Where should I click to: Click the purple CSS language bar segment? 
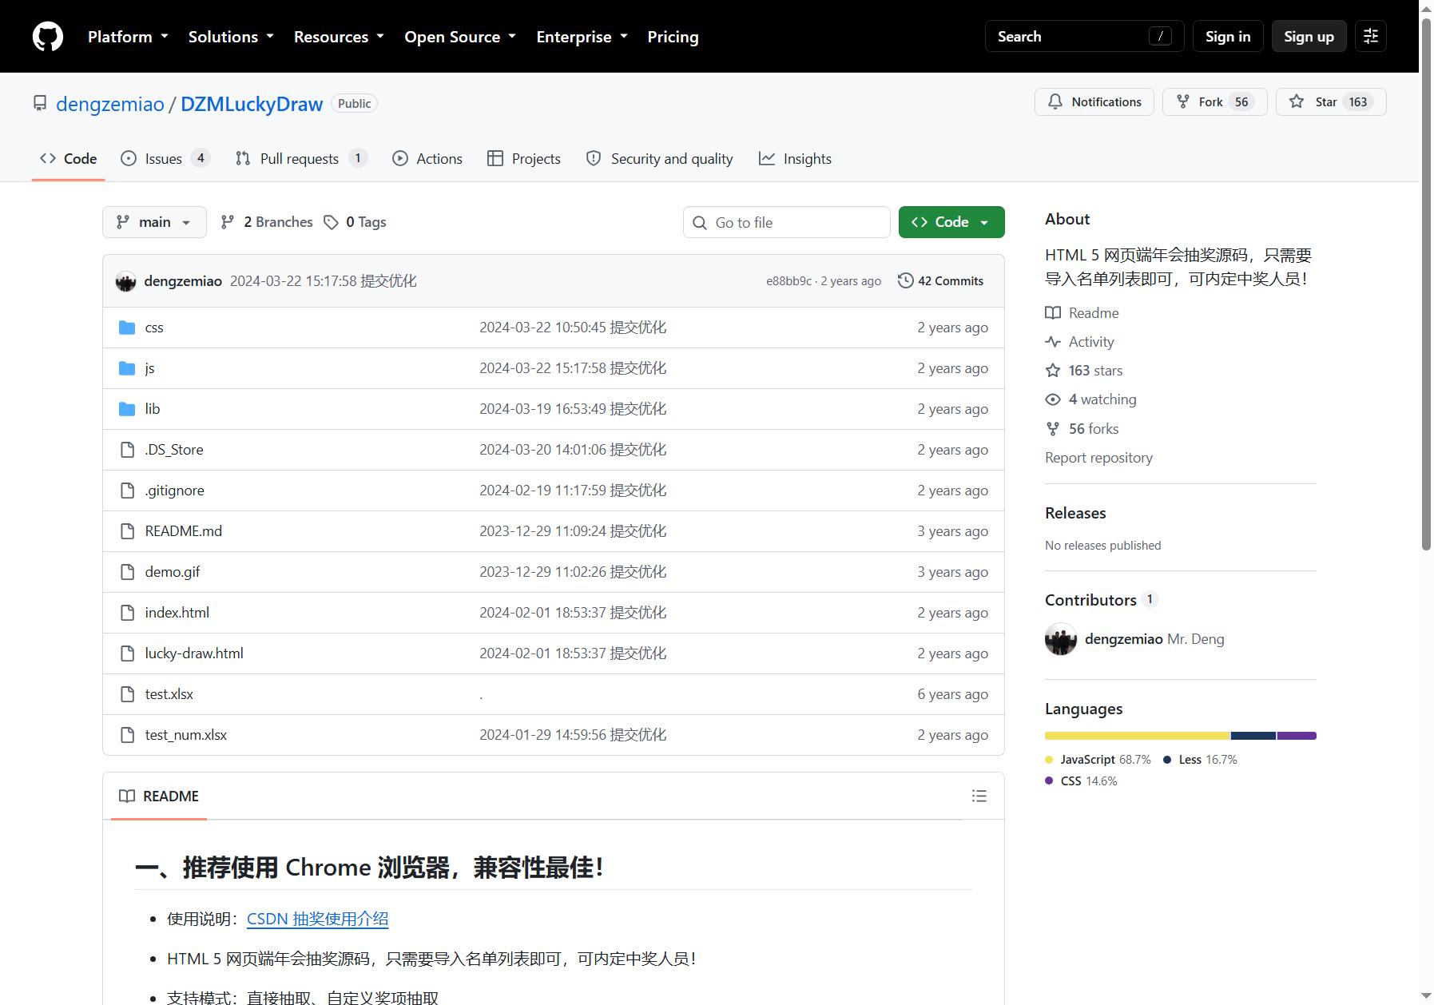tap(1297, 736)
